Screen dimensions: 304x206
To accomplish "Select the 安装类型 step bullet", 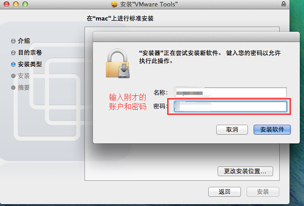I will pyautogui.click(x=13, y=64).
